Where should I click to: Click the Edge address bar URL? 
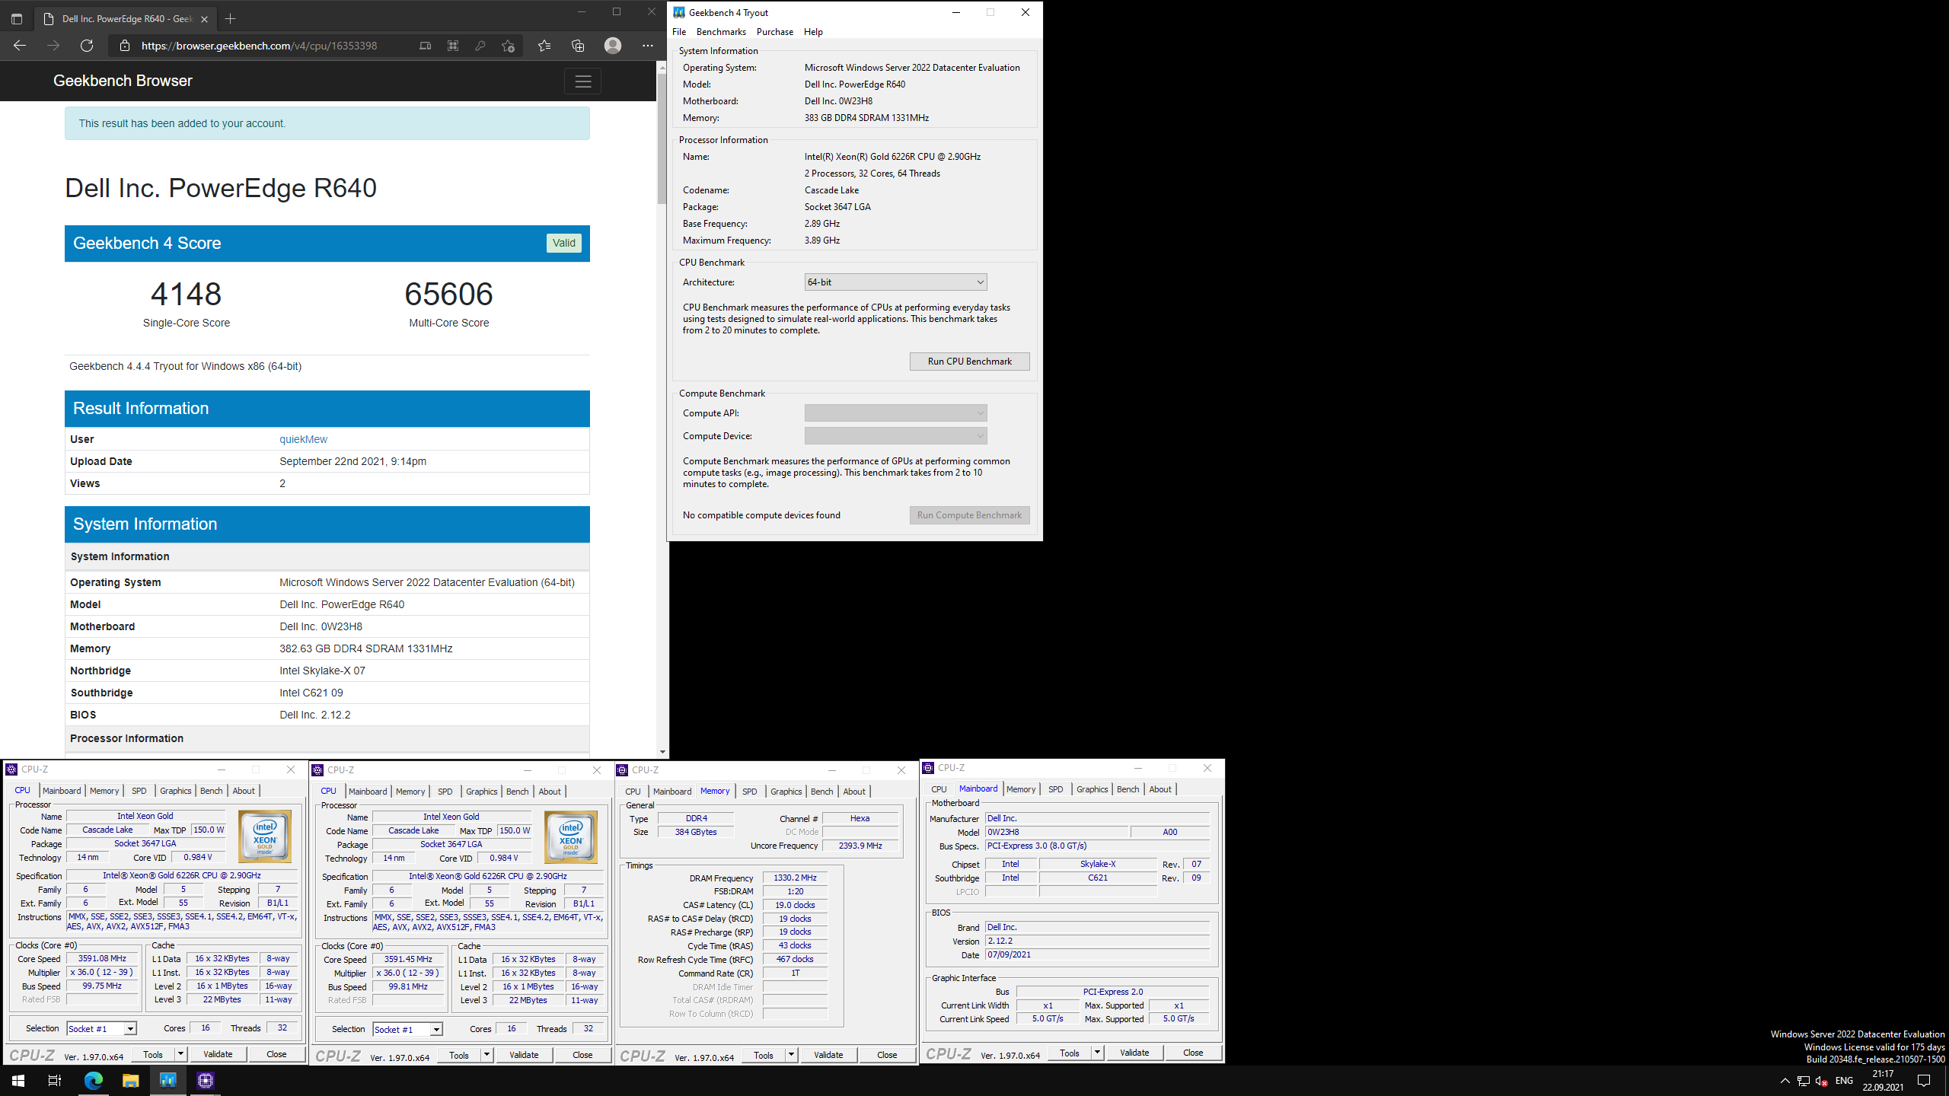tap(259, 46)
